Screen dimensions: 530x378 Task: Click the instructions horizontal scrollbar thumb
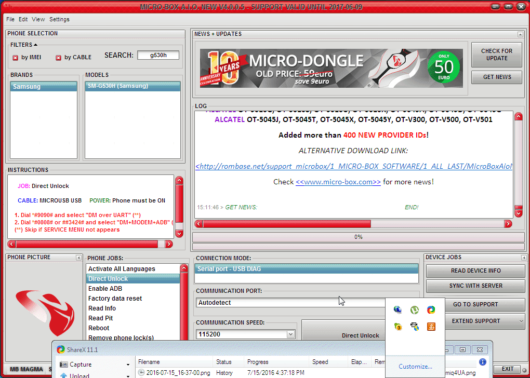pos(87,244)
